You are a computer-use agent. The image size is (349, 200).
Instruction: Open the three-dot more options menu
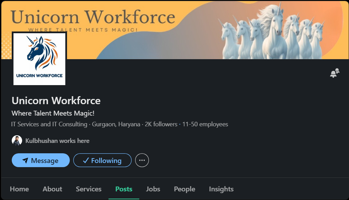click(x=142, y=161)
